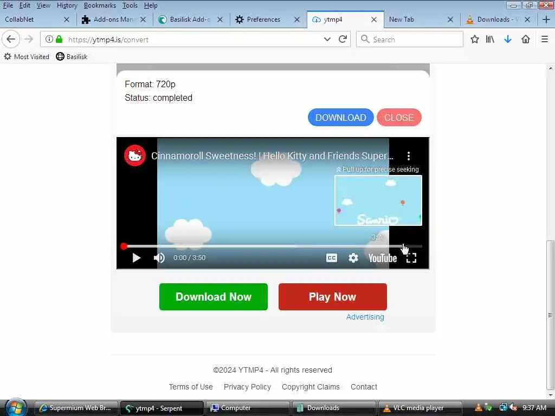
Task: Show downloads with blue arrow icon
Action: (x=507, y=39)
